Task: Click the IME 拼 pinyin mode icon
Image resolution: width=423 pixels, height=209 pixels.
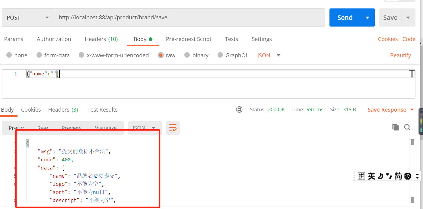Action: [361, 176]
